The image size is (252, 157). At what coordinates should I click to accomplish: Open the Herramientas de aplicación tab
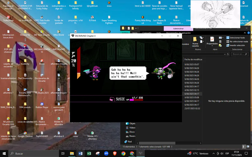point(178,33)
